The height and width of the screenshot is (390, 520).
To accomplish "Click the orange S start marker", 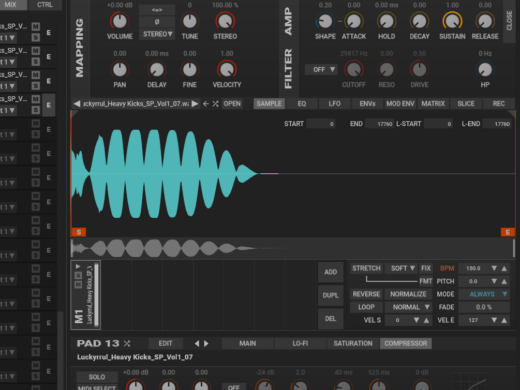I will (x=79, y=232).
